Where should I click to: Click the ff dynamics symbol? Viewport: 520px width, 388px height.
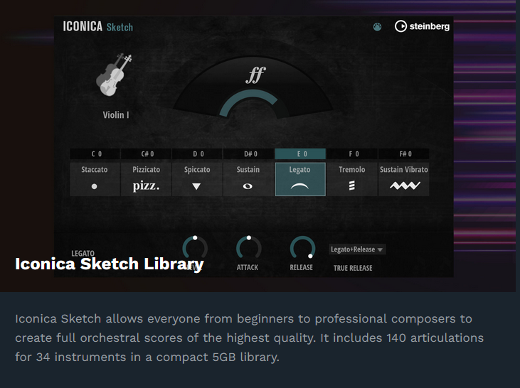coord(255,75)
